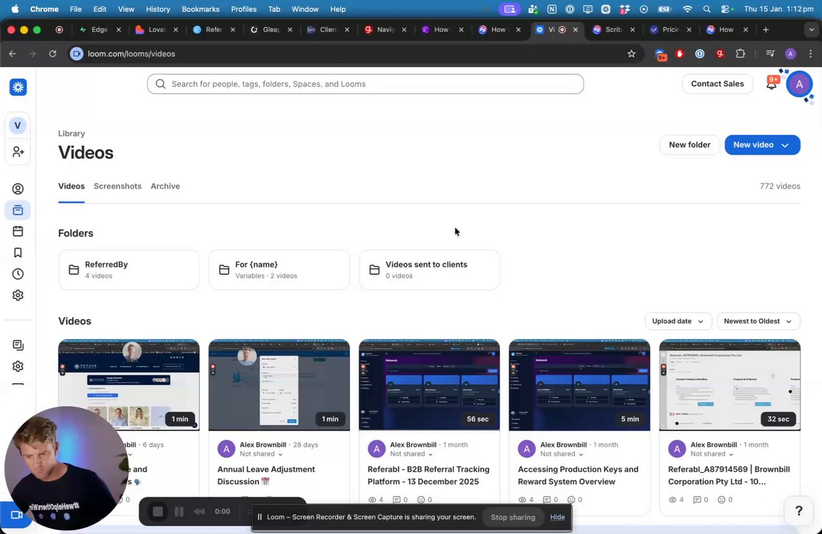This screenshot has height=534, width=822.
Task: Open a new Chrome tab
Action: tap(765, 30)
